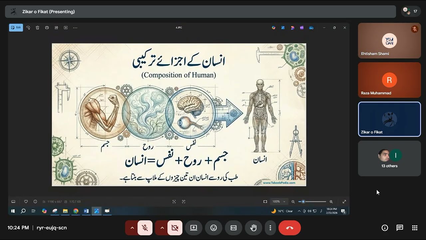Viewport: 426px width, 240px height.
Task: Open the chat with everyone icon
Action: (400, 228)
